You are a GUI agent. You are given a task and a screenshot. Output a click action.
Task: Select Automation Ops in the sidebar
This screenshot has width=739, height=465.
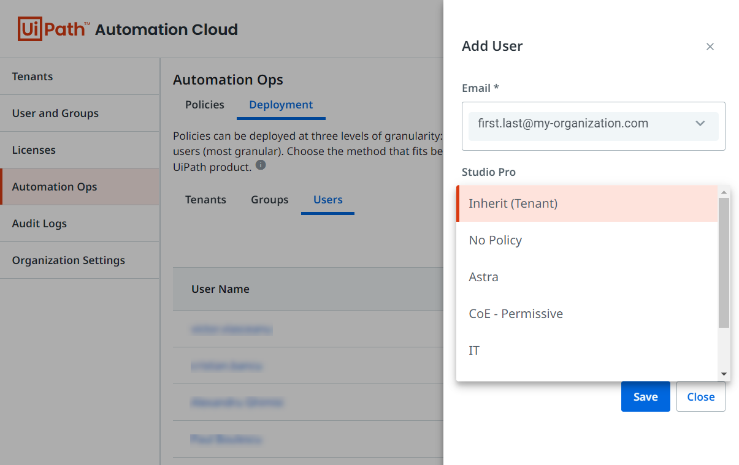80,187
